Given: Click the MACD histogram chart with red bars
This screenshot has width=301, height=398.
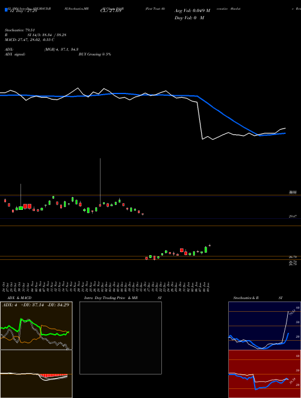Looking at the screenshot, I should pyautogui.click(x=36, y=374).
